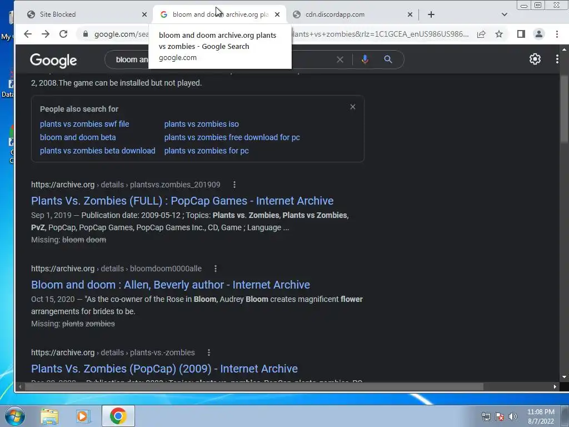Expand the tab search dropdown
Image resolution: width=569 pixels, height=427 pixels.
505,14
